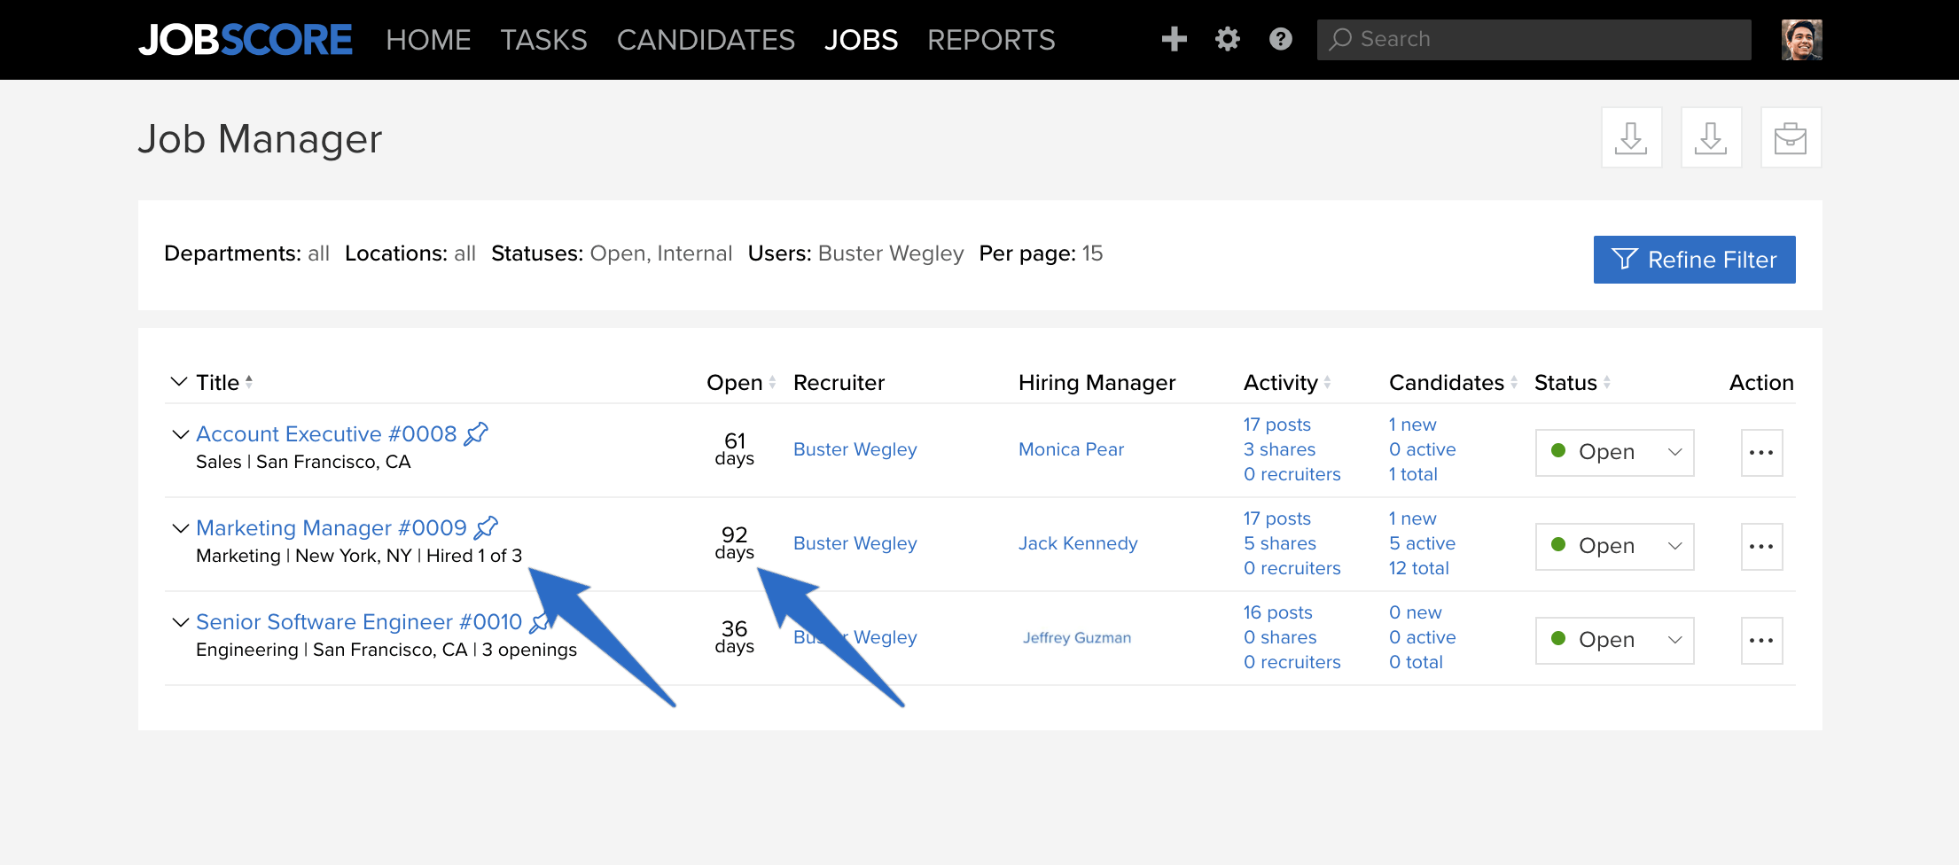
Task: Sort by Open days column
Action: (772, 382)
